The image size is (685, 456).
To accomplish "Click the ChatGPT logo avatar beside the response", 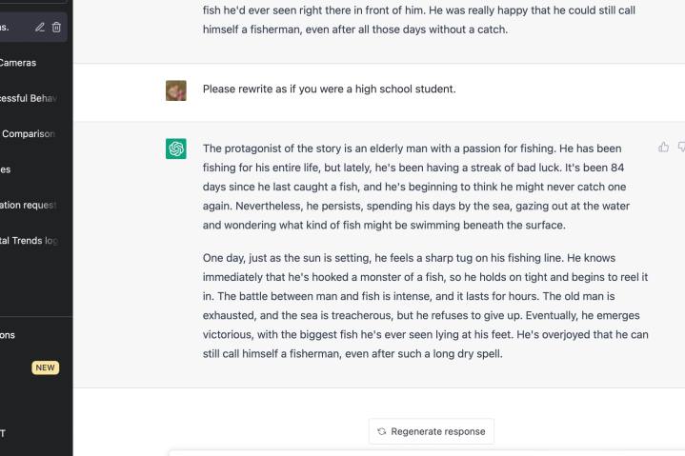I will click(176, 149).
